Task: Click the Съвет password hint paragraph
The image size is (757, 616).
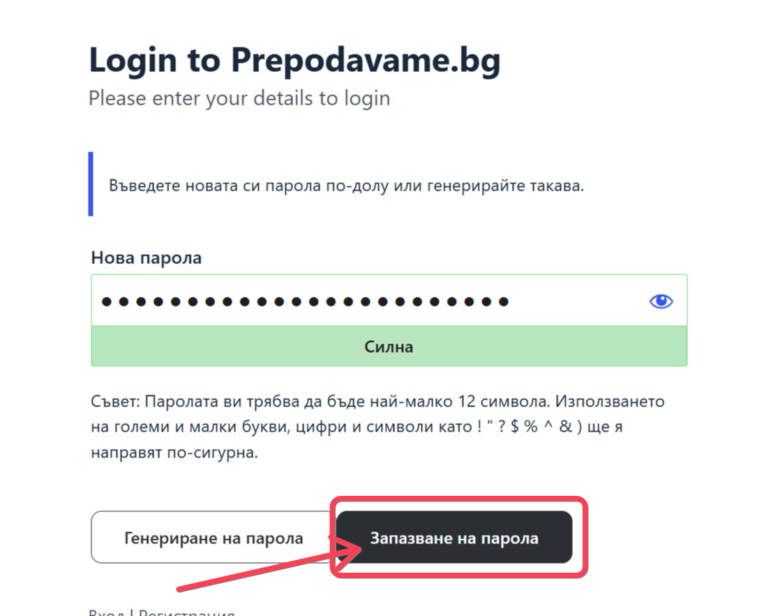Action: [377, 427]
